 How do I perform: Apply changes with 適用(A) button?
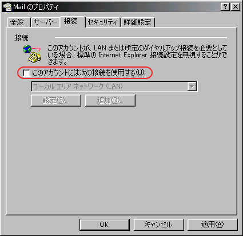tap(213, 225)
